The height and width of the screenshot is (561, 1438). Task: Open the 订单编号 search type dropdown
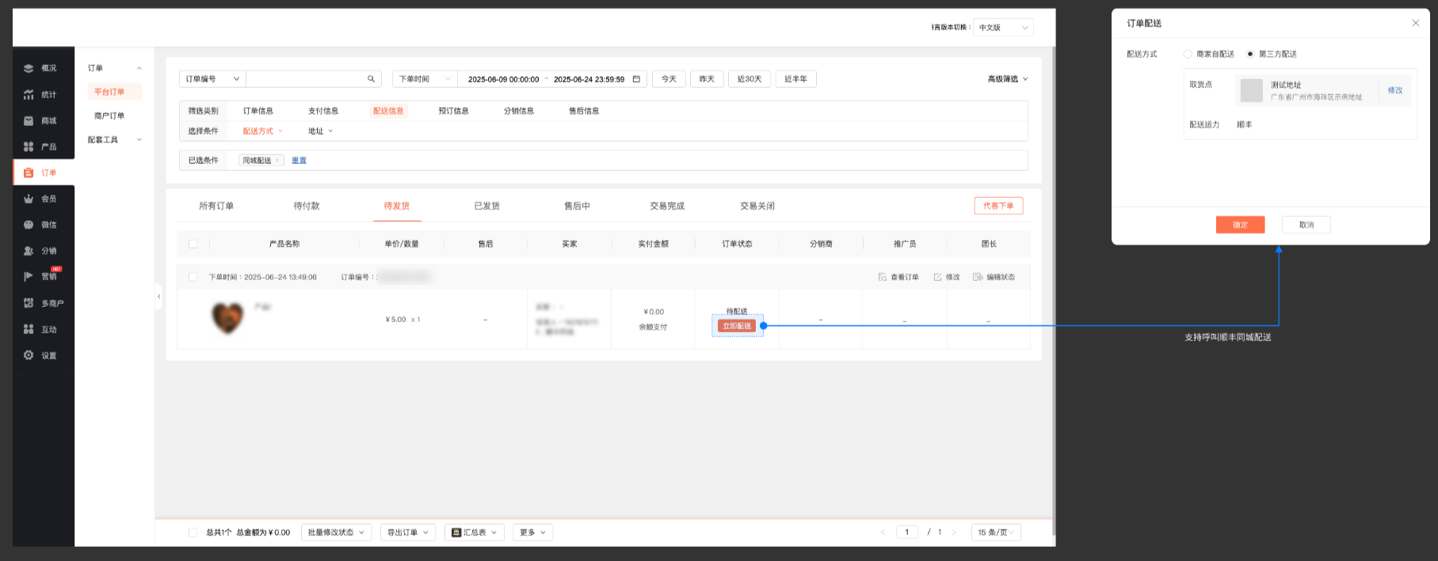tap(212, 79)
